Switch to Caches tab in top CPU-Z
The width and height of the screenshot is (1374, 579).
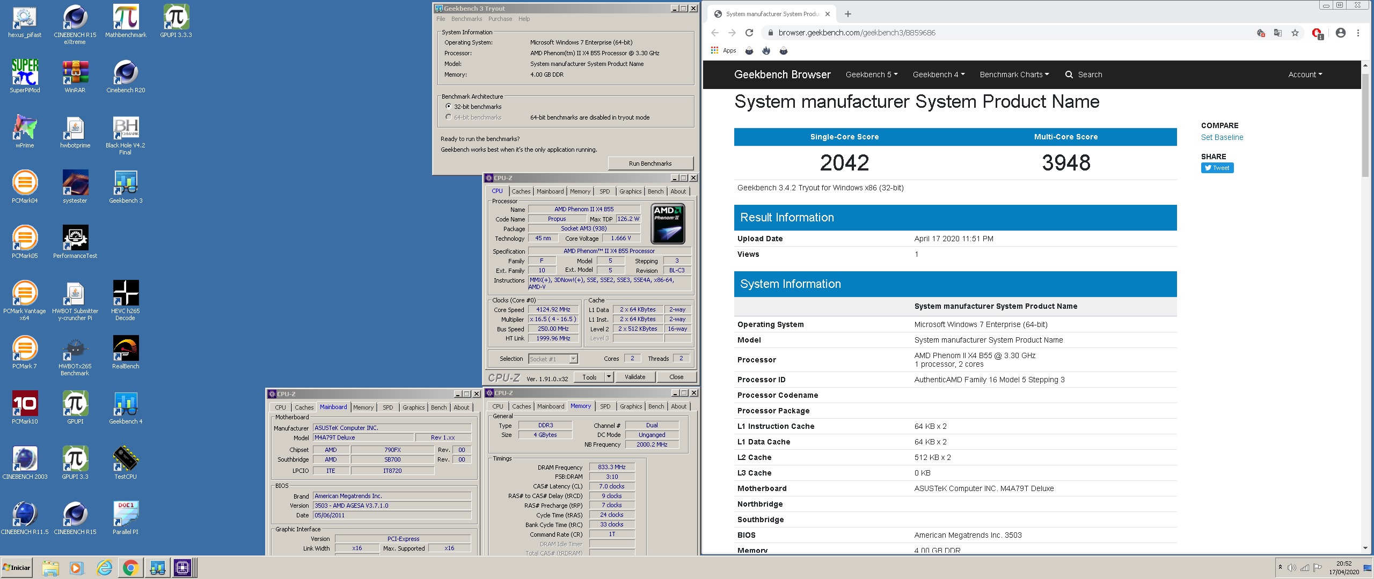pyautogui.click(x=521, y=191)
